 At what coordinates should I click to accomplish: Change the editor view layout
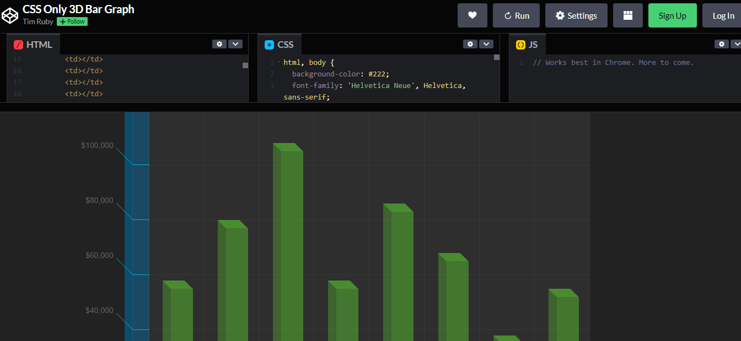pos(628,15)
